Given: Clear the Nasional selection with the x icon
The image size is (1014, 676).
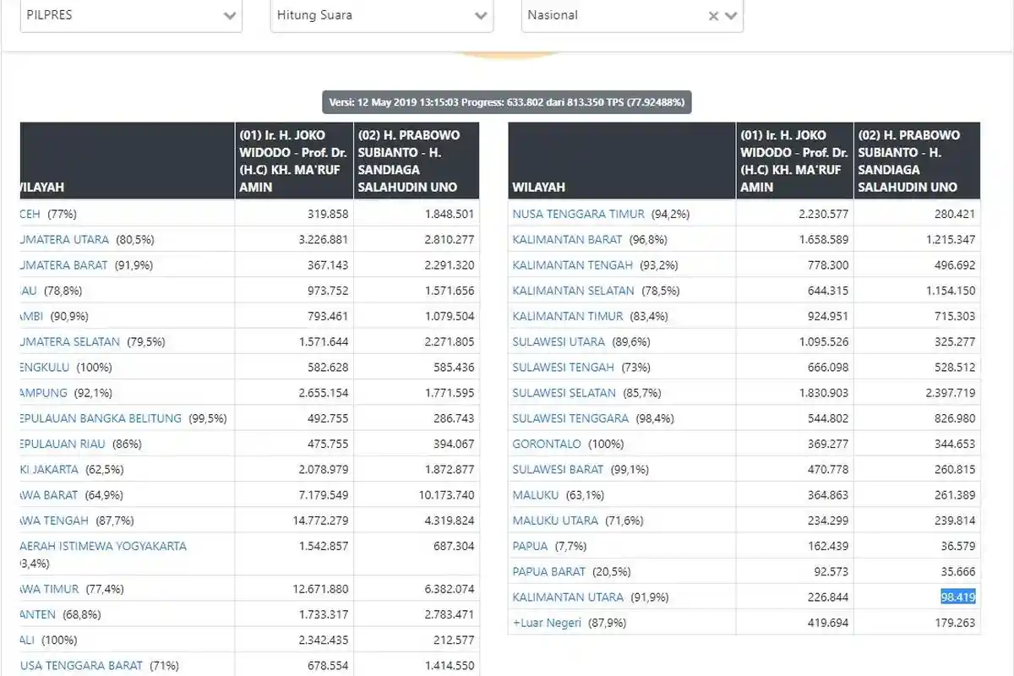Looking at the screenshot, I should 713,16.
